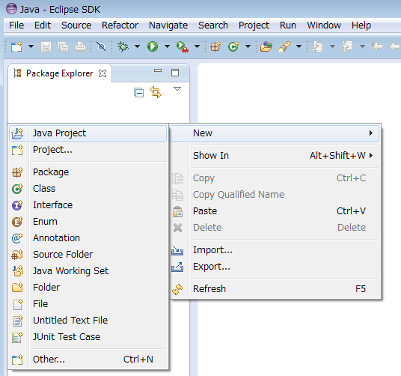Click the Open Type toolbar icon
Viewport: 401px width, 376px height.
point(266,46)
